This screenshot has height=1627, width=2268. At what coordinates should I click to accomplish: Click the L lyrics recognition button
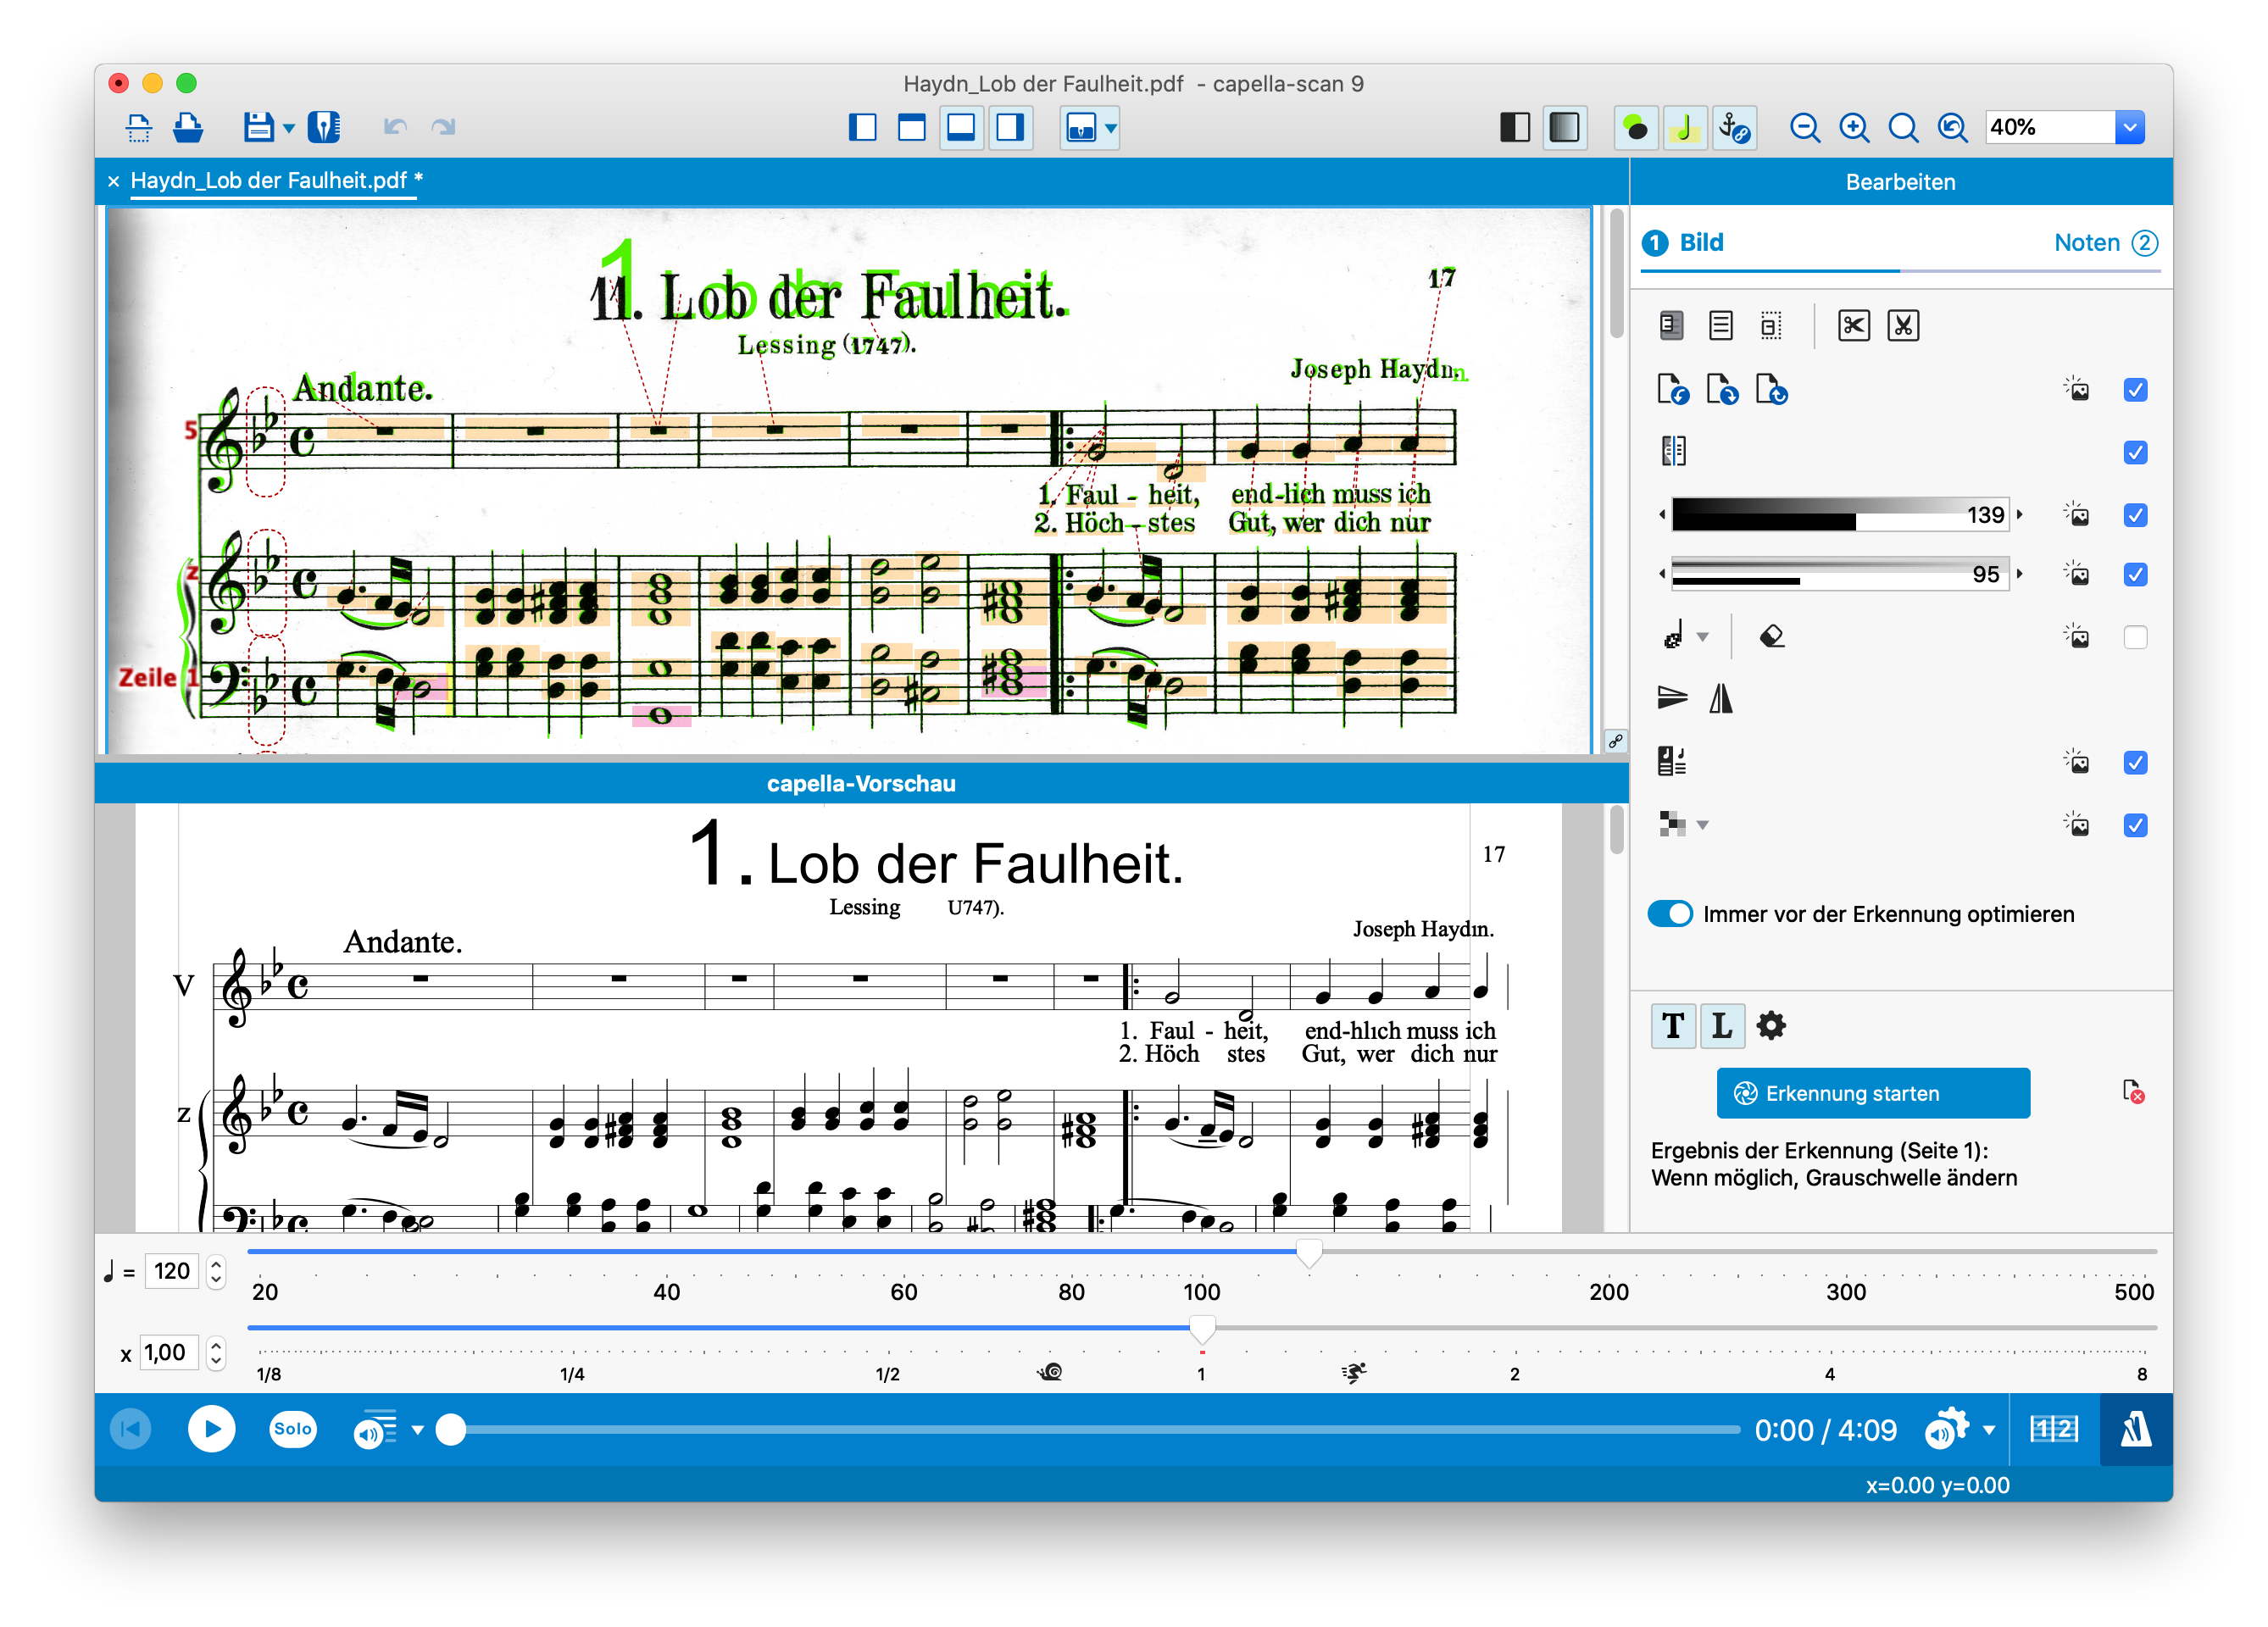pos(1721,1025)
